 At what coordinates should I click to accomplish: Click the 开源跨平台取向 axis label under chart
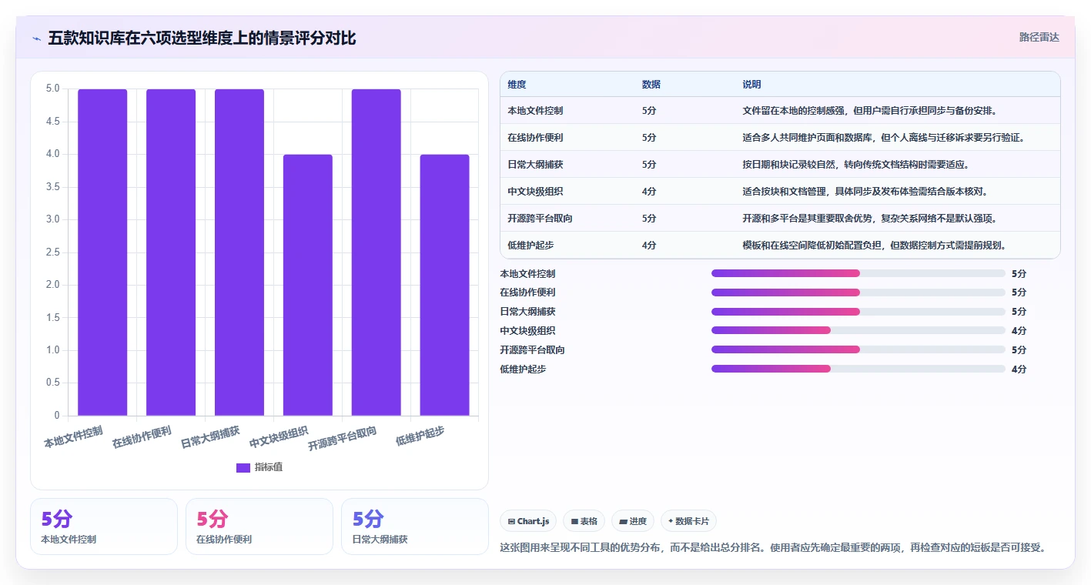(x=342, y=438)
